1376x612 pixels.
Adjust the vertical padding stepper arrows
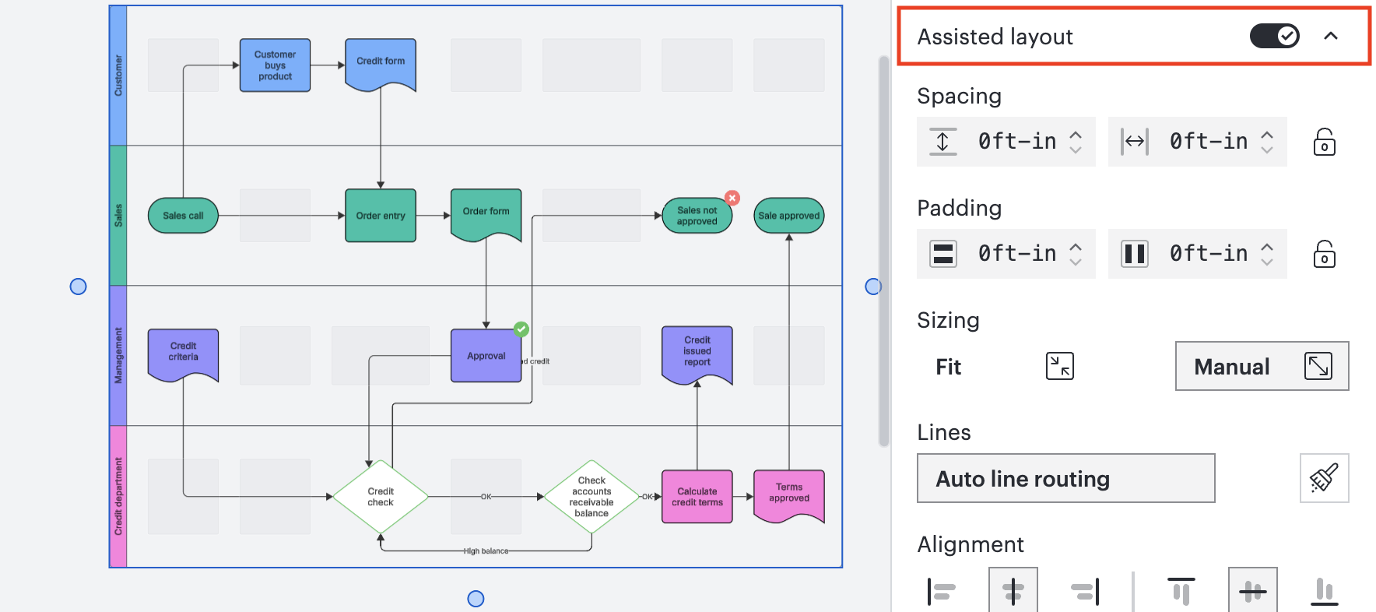pyautogui.click(x=1076, y=254)
